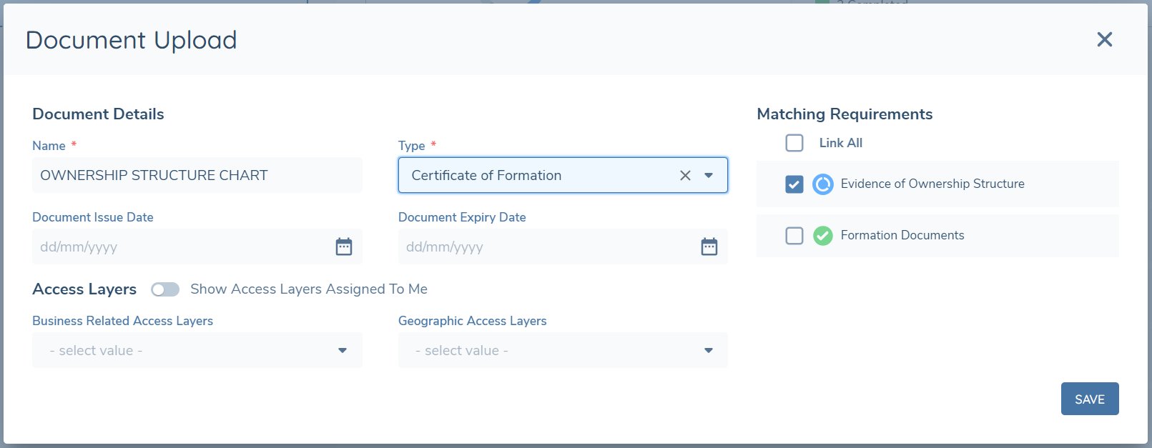Select the Formation Documents requirement label

coord(902,236)
